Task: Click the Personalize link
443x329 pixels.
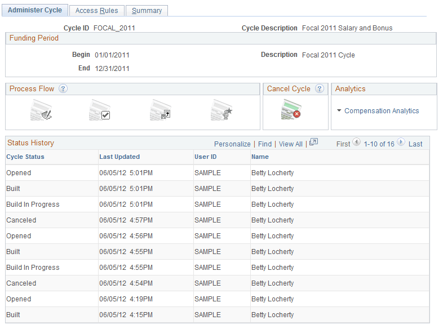Action: (232, 144)
